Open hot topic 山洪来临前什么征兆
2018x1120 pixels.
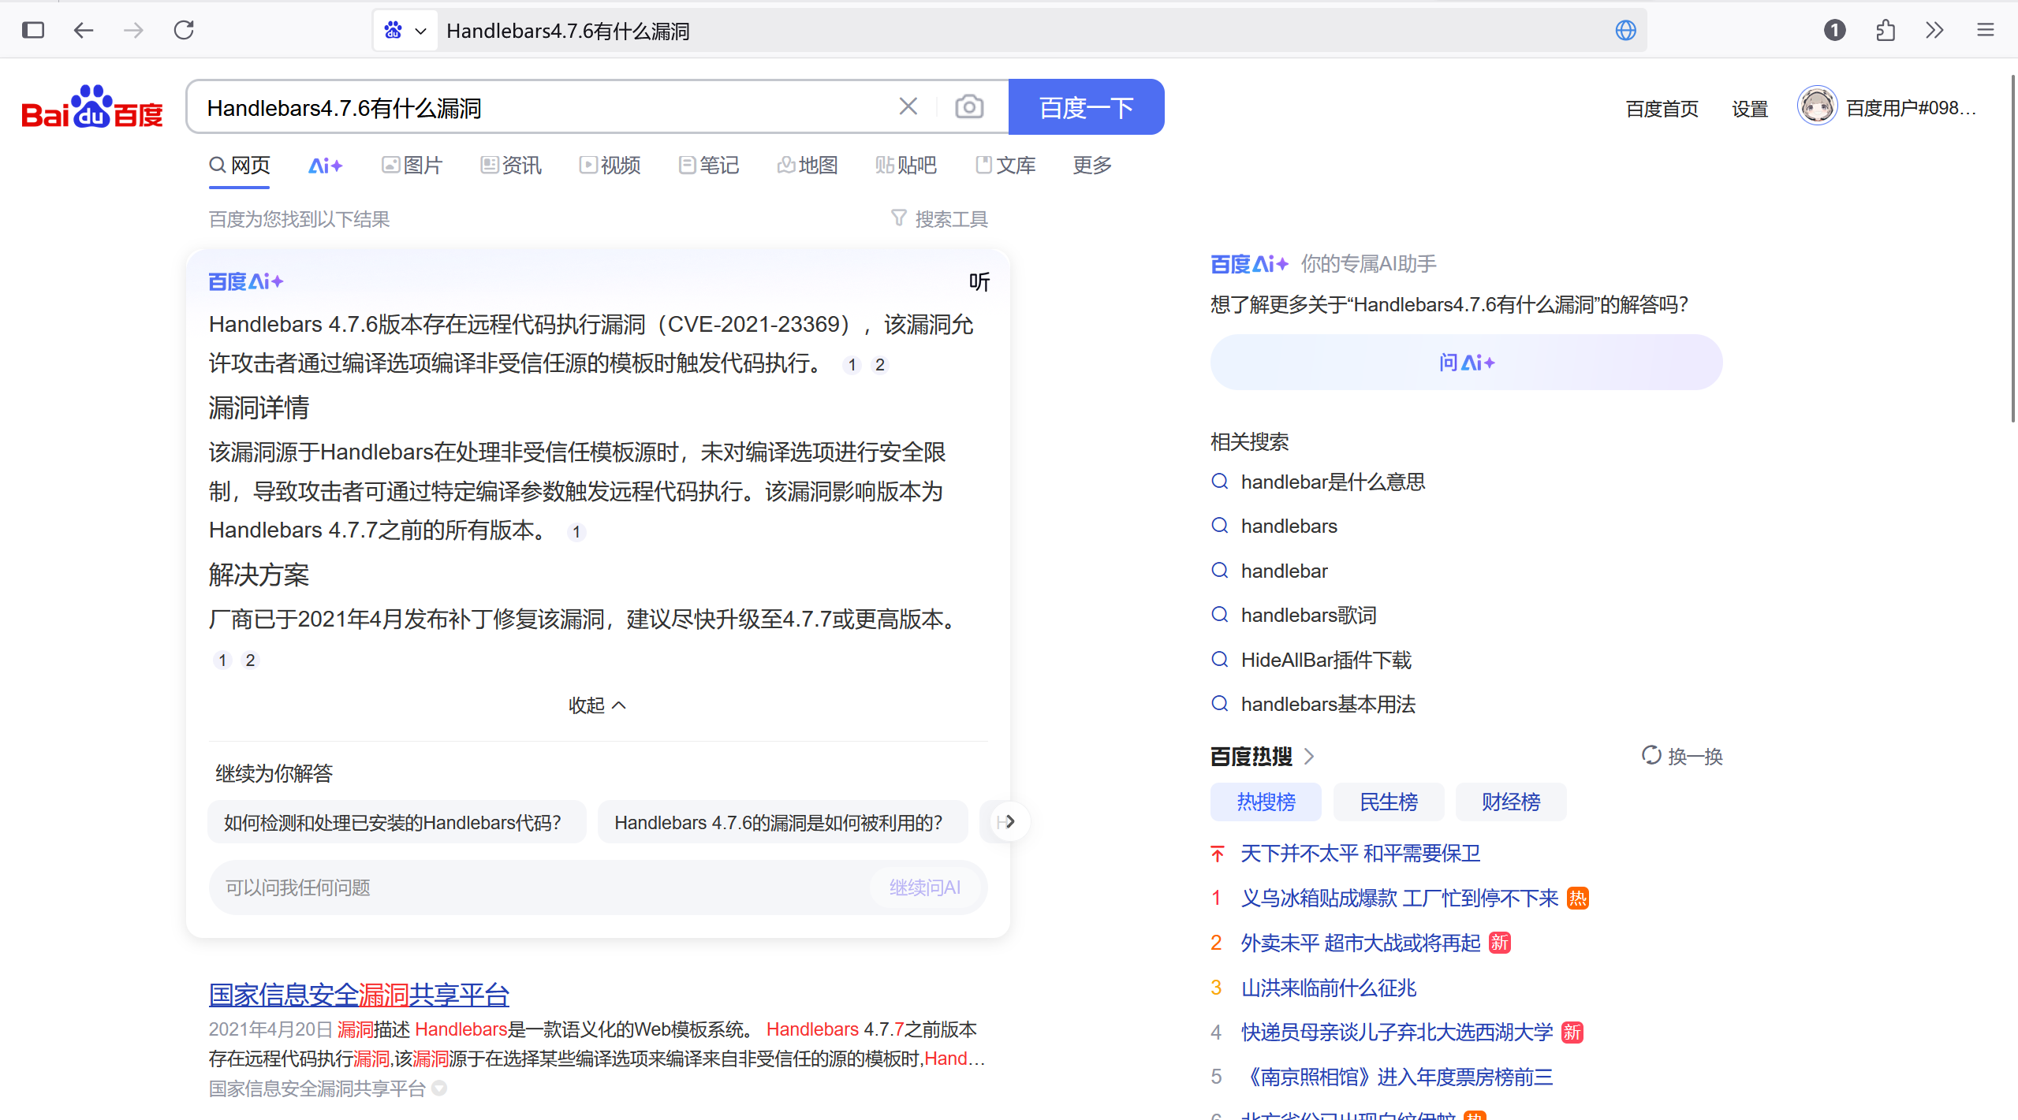coord(1329,988)
